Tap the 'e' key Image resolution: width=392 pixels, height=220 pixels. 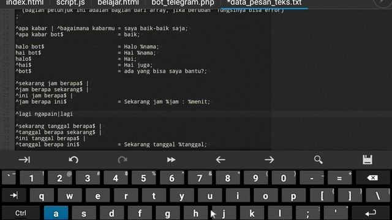pyautogui.click(x=98, y=196)
